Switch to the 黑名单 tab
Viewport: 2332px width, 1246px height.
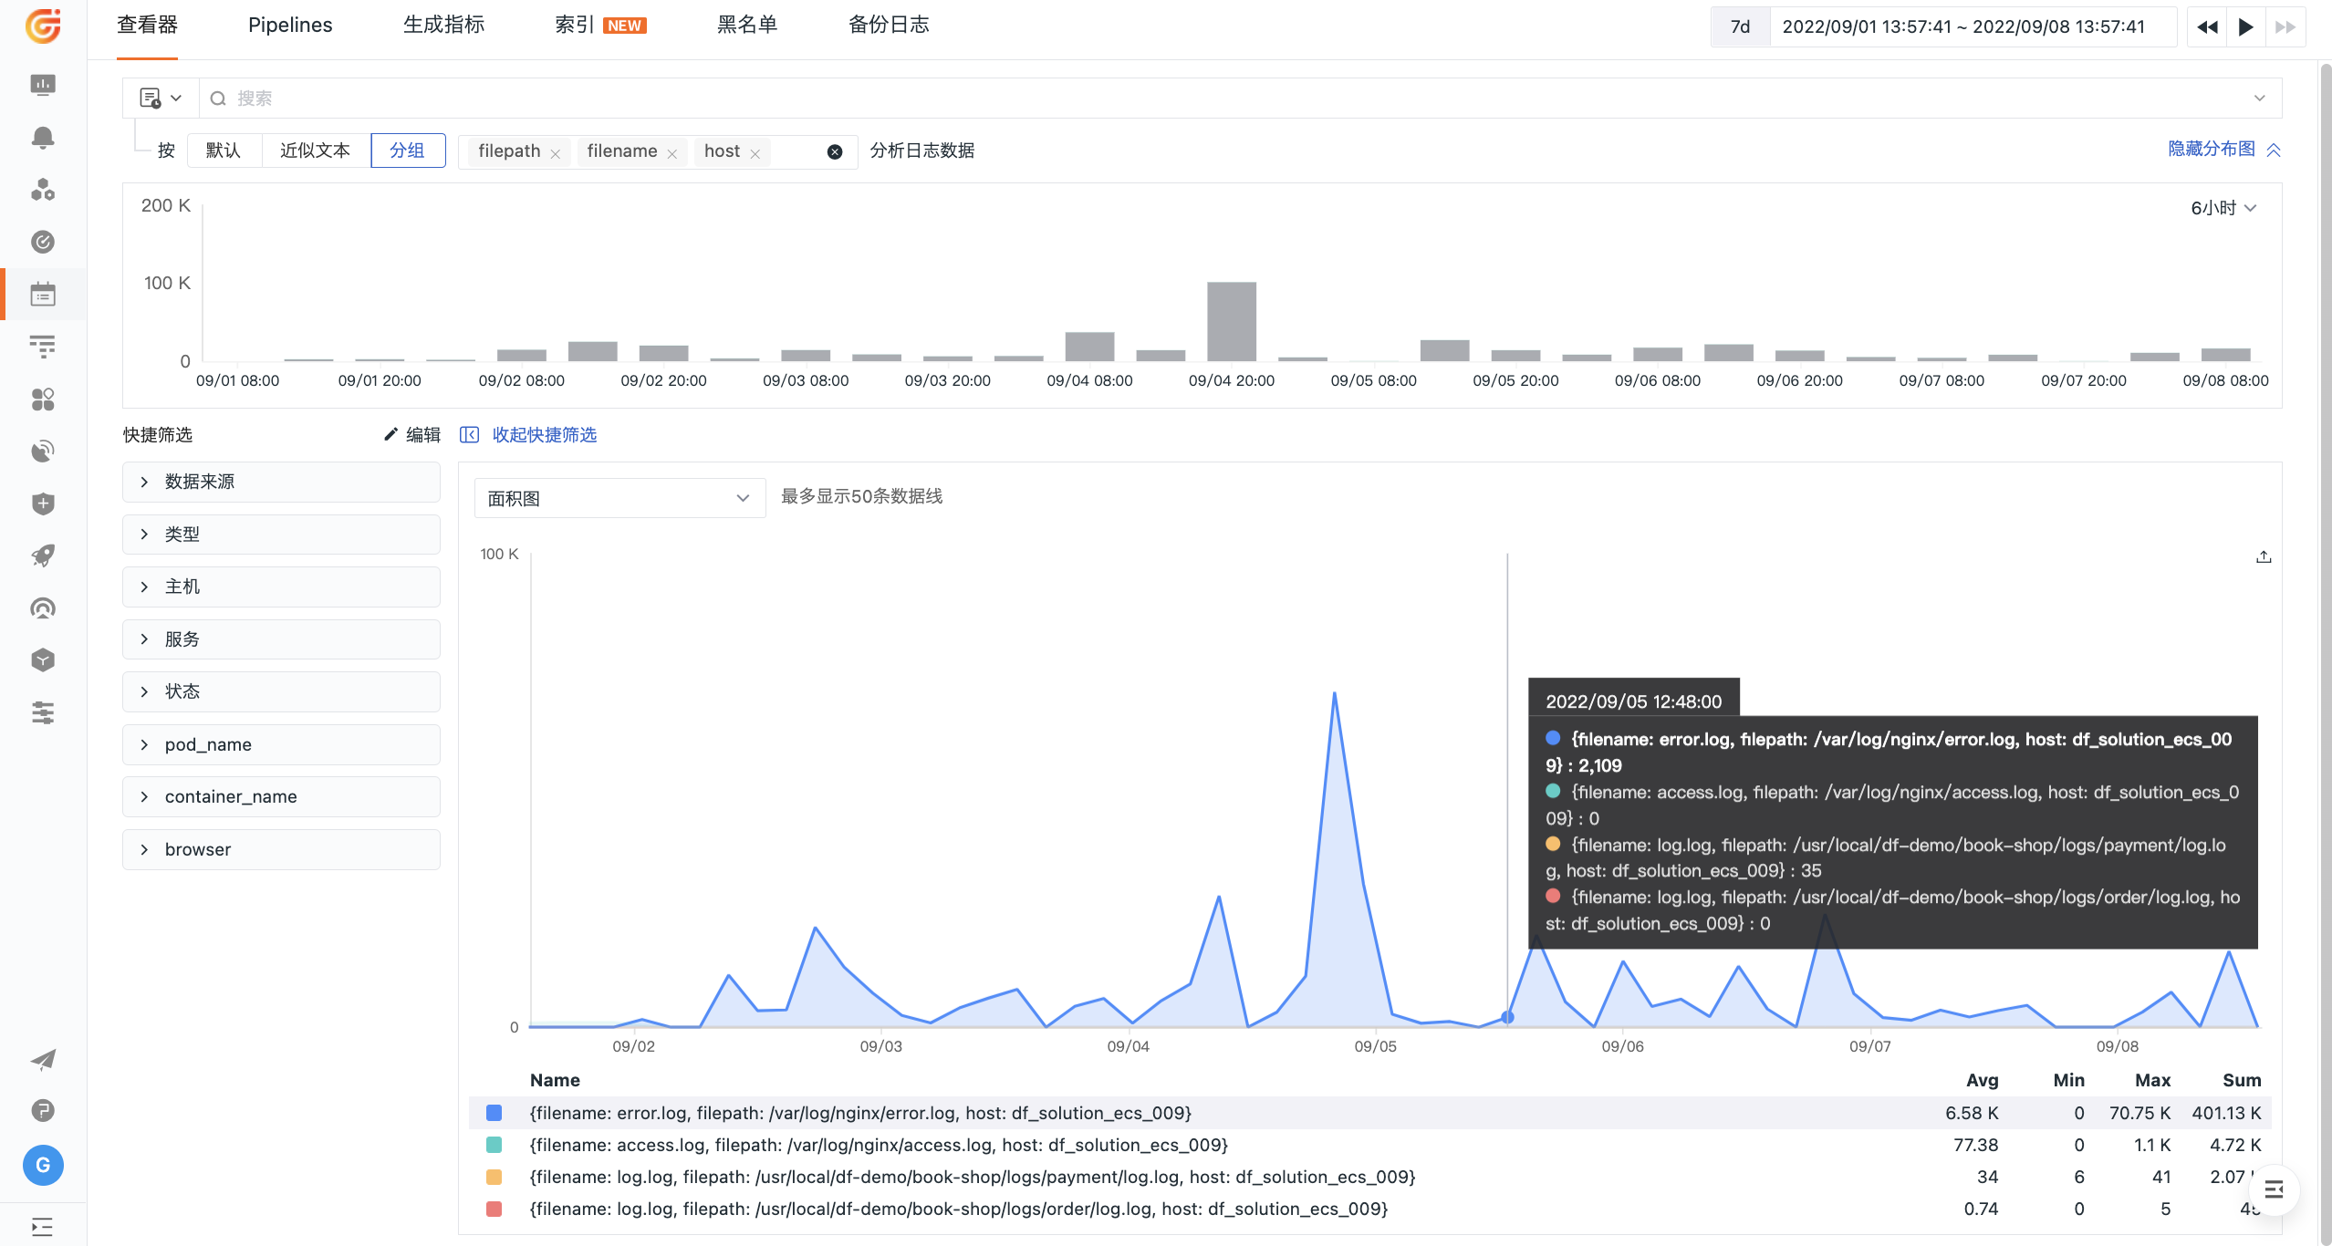click(x=746, y=25)
